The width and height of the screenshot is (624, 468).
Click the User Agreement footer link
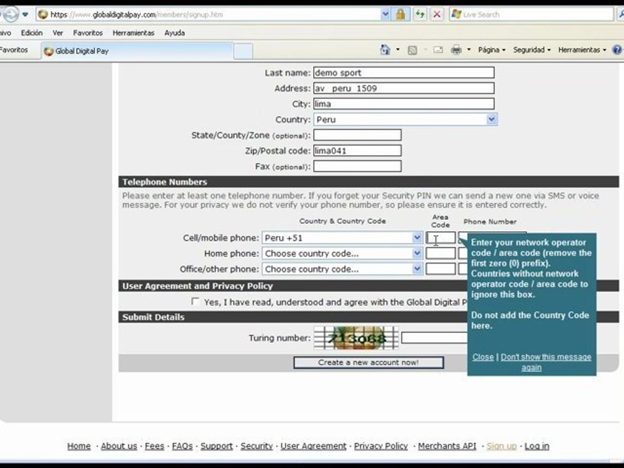click(313, 446)
